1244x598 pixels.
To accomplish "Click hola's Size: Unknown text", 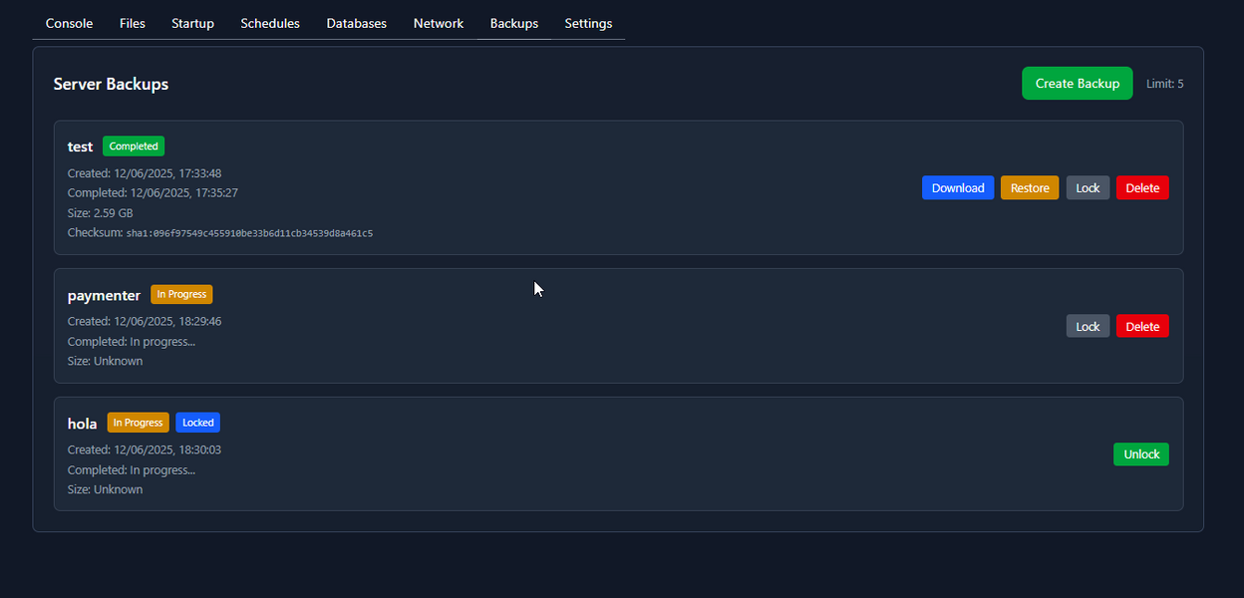I will pyautogui.click(x=105, y=489).
